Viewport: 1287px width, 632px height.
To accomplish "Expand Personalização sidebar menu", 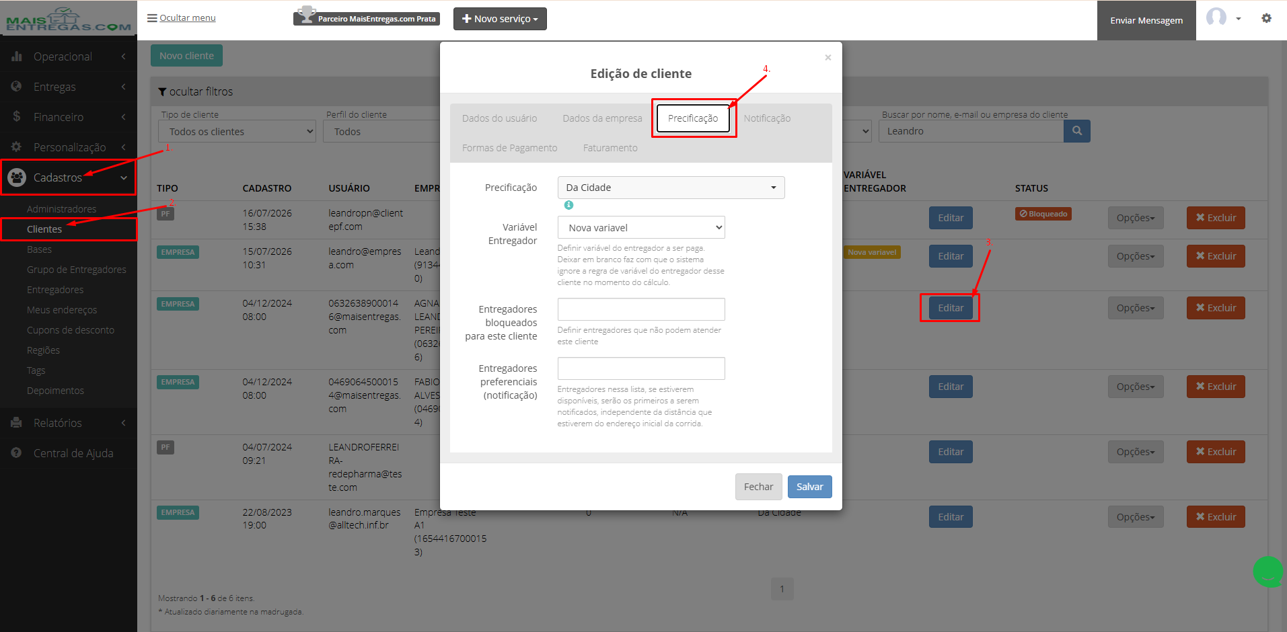I will 69,147.
